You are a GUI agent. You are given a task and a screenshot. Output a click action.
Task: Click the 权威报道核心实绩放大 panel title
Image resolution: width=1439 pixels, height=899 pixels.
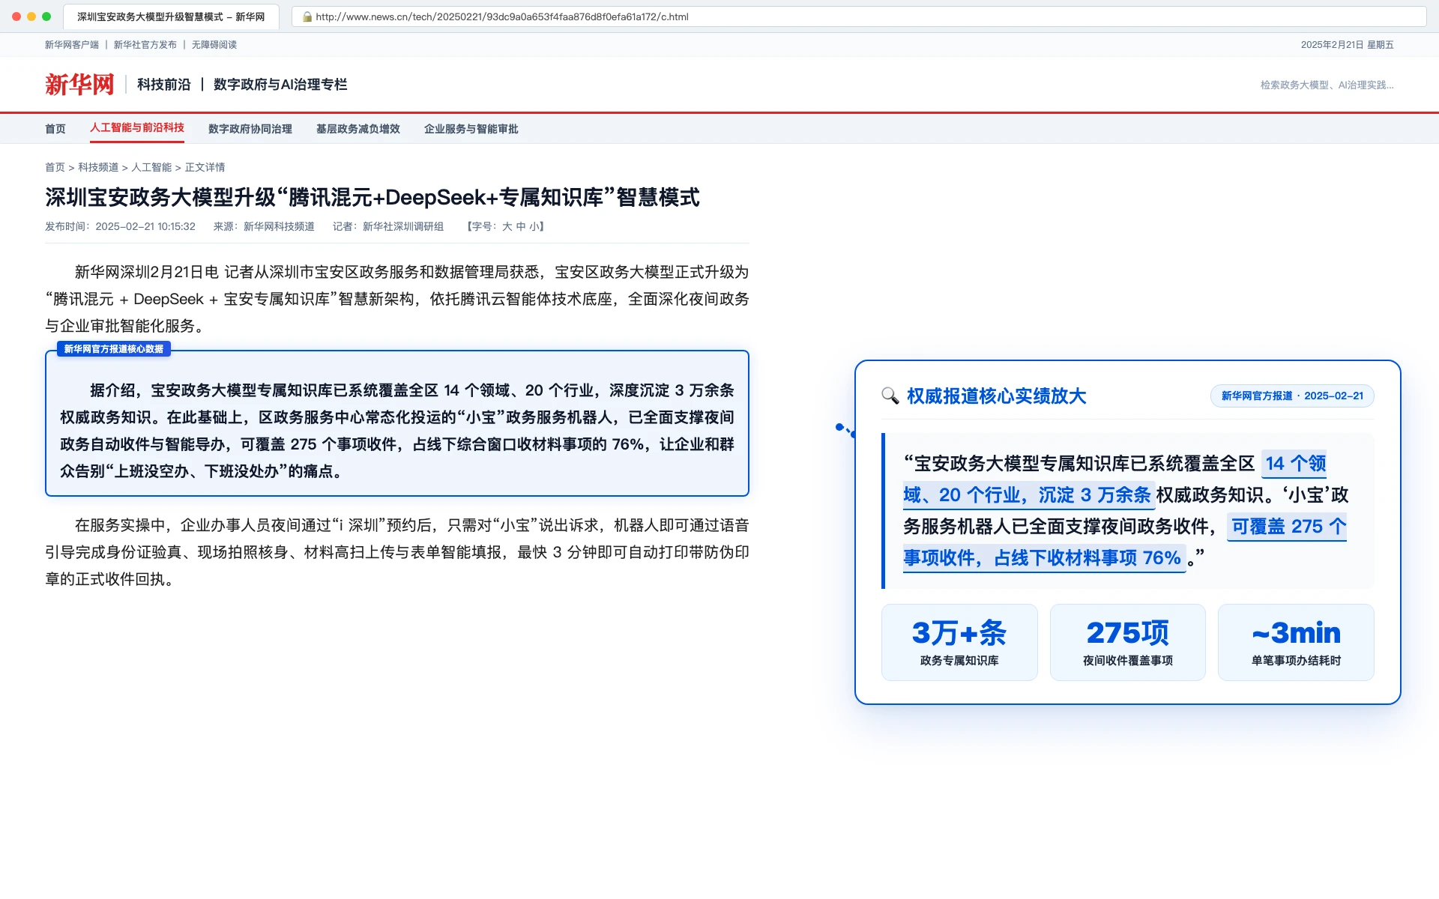tap(996, 396)
